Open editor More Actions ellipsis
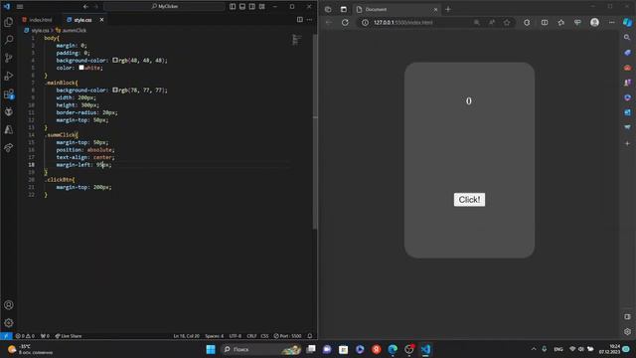The image size is (636, 358). pyautogui.click(x=309, y=20)
